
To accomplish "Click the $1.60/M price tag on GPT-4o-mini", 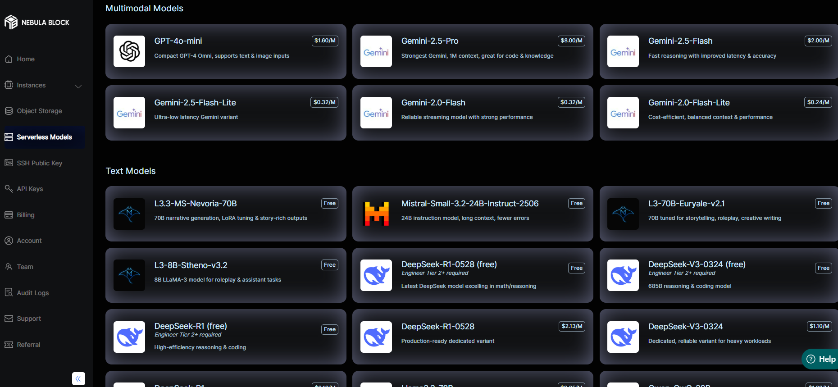I will [325, 41].
